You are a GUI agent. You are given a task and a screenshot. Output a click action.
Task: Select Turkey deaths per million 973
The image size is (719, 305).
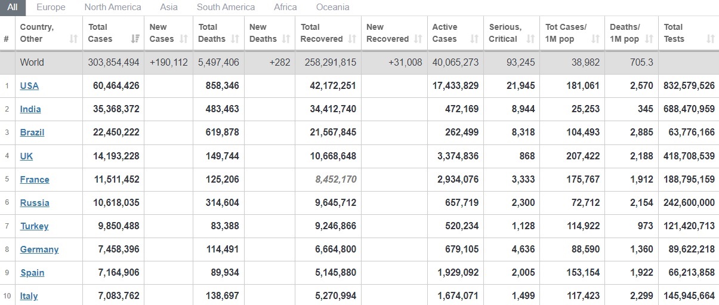click(645, 226)
